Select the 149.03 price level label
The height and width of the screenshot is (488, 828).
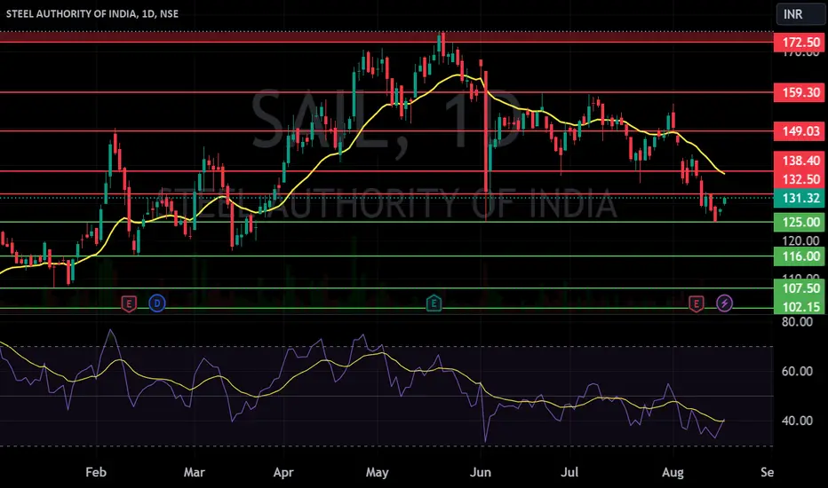click(x=799, y=130)
